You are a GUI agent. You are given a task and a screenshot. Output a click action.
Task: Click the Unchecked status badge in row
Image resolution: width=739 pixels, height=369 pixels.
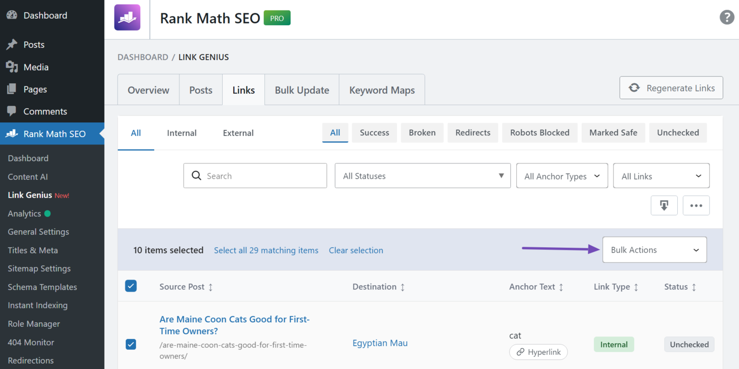point(689,345)
